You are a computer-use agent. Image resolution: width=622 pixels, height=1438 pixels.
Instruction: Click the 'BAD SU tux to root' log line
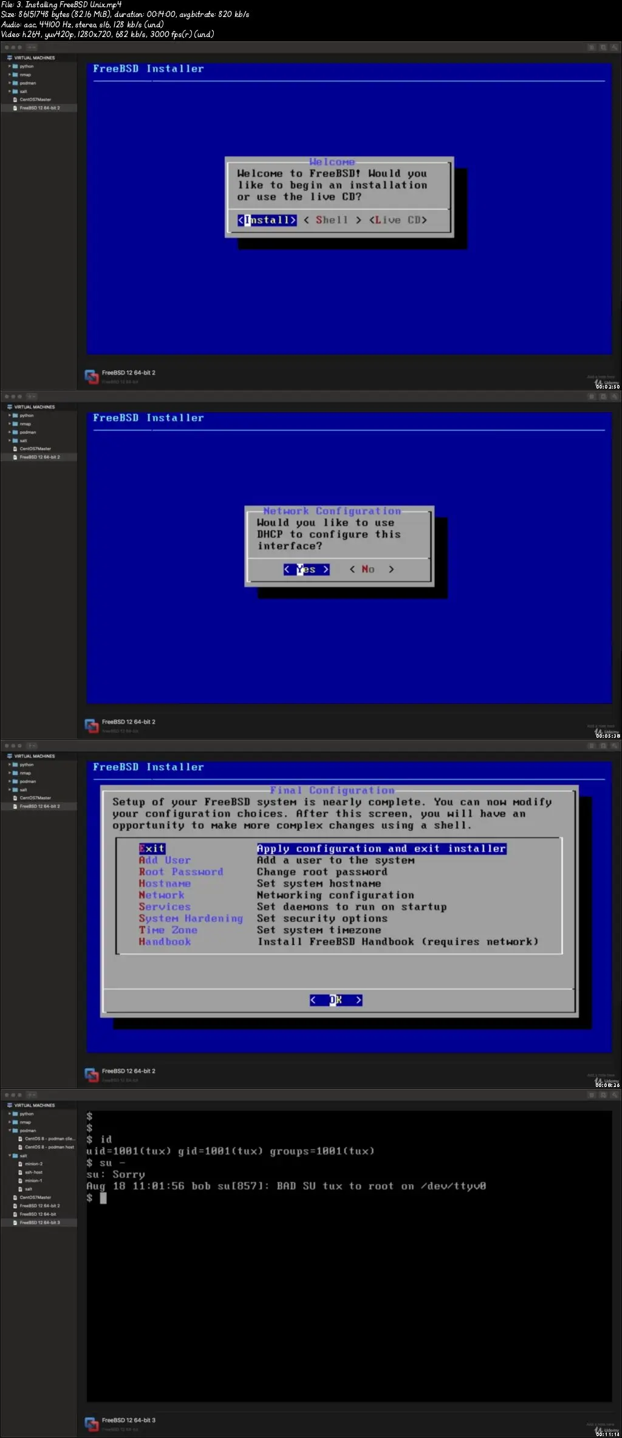286,1186
